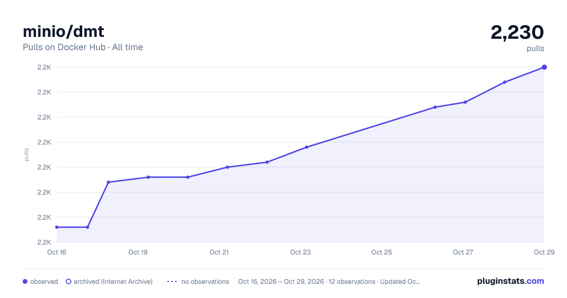This screenshot has height=298, width=567.
Task: Click the date range and observations summary text
Action: click(x=329, y=281)
